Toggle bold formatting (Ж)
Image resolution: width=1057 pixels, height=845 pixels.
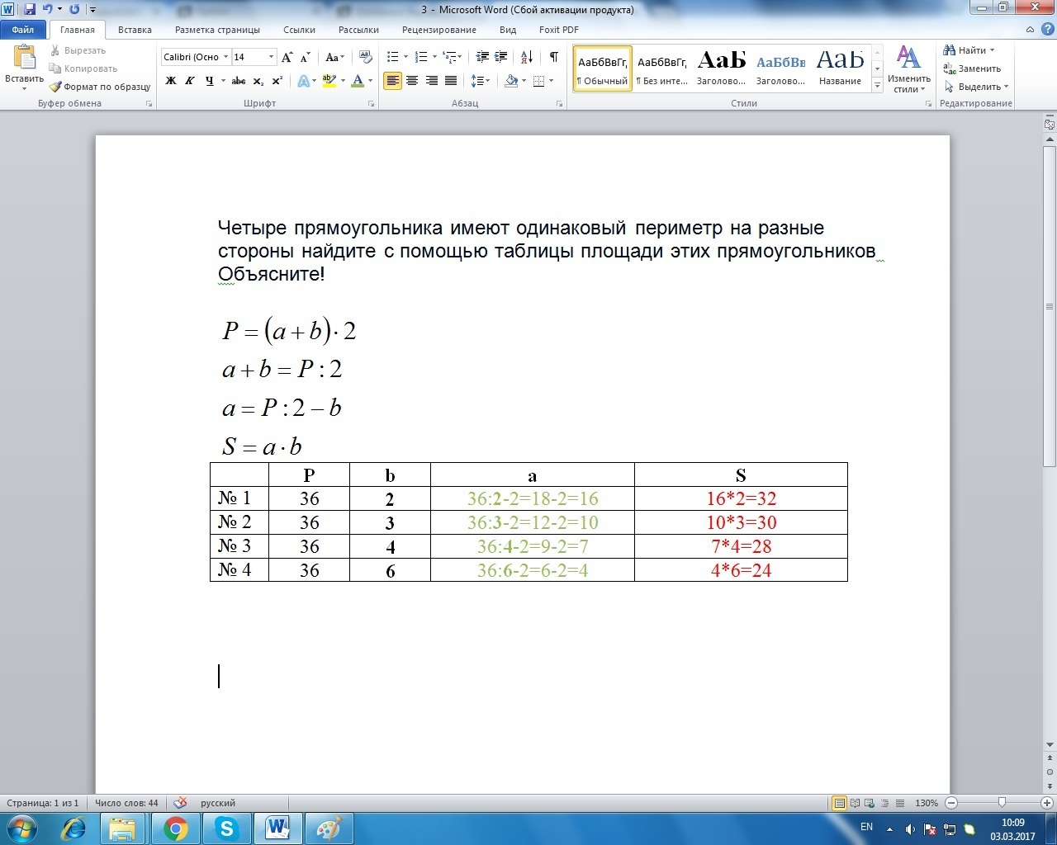[171, 81]
